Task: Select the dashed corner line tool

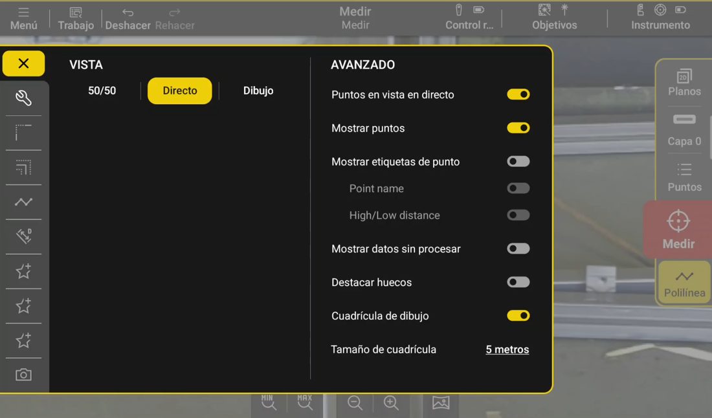Action: tap(23, 133)
